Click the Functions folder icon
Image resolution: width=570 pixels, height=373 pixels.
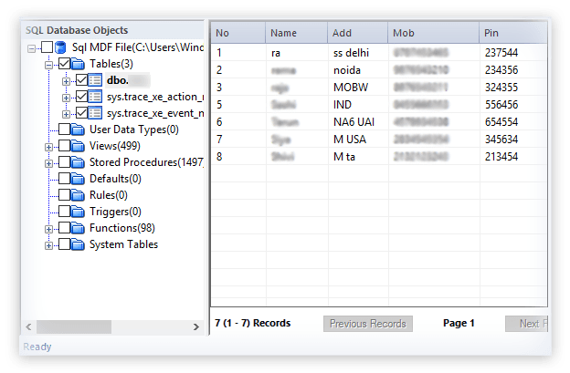point(79,228)
